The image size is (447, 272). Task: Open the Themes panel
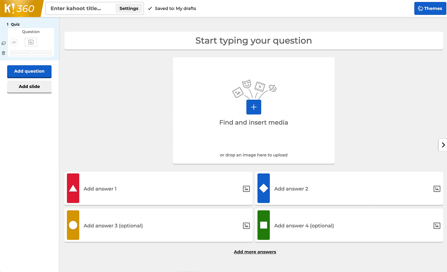[x=430, y=8]
